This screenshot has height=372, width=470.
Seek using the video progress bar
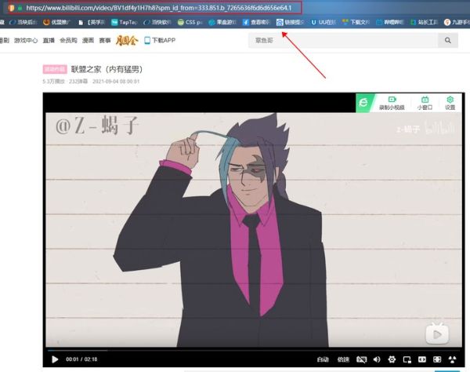[x=254, y=350]
